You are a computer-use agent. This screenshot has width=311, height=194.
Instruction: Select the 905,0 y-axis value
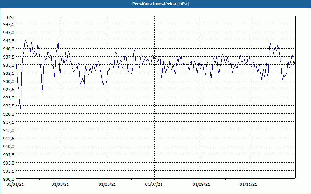point(9,163)
